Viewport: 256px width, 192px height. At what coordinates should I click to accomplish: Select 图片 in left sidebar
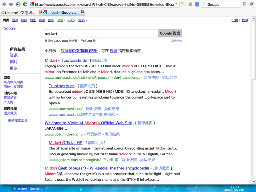14,62
